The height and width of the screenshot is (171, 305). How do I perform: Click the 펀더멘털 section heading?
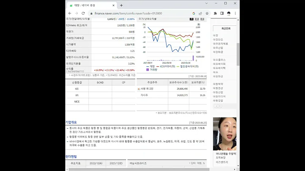[x=71, y=157]
